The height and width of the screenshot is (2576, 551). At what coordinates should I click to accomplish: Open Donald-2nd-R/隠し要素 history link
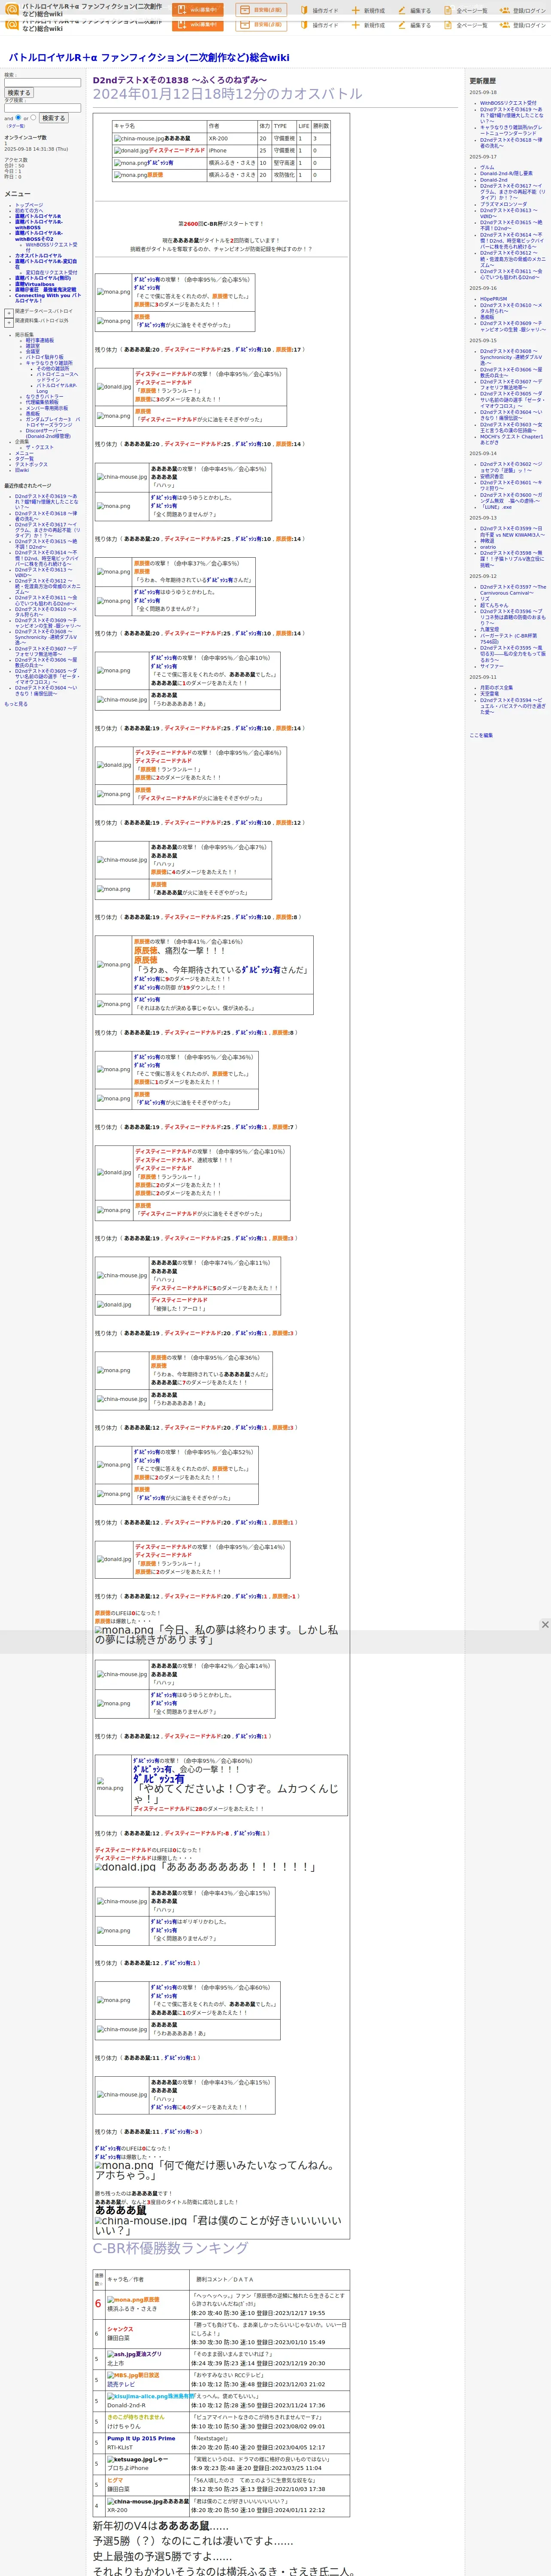pyautogui.click(x=506, y=174)
